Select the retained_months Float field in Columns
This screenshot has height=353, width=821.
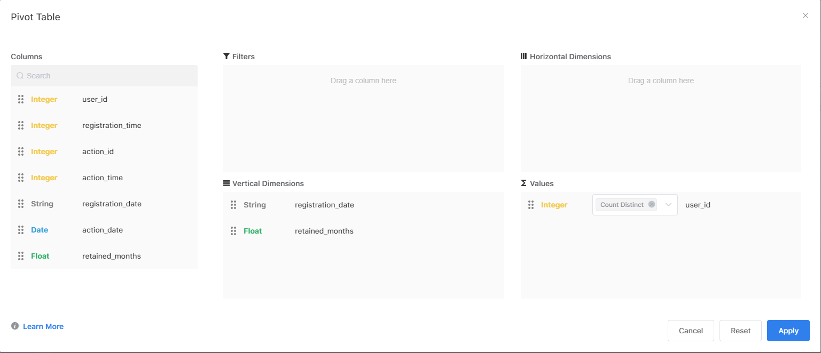[x=111, y=255]
